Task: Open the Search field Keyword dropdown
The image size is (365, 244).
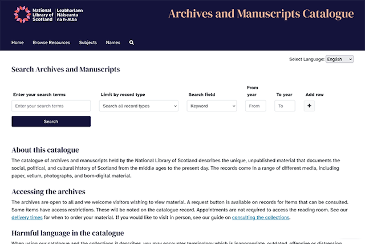Action: point(212,106)
